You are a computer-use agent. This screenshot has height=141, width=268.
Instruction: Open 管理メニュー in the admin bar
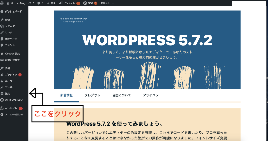(107, 3)
